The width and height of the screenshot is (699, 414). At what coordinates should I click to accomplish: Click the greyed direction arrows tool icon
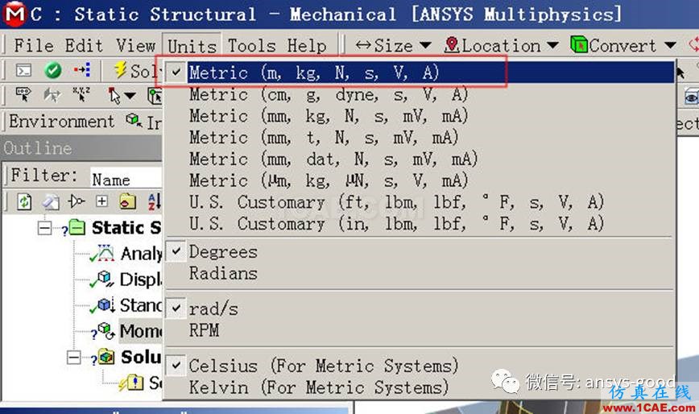[52, 95]
